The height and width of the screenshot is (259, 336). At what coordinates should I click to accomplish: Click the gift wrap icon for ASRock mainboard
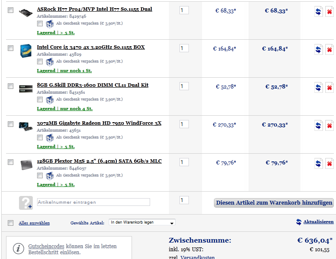(50, 24)
